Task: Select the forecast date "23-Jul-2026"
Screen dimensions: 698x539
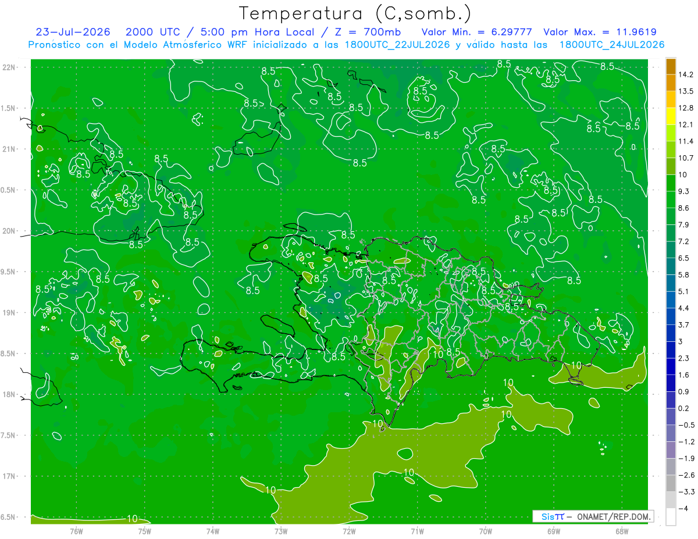Action: click(x=74, y=32)
